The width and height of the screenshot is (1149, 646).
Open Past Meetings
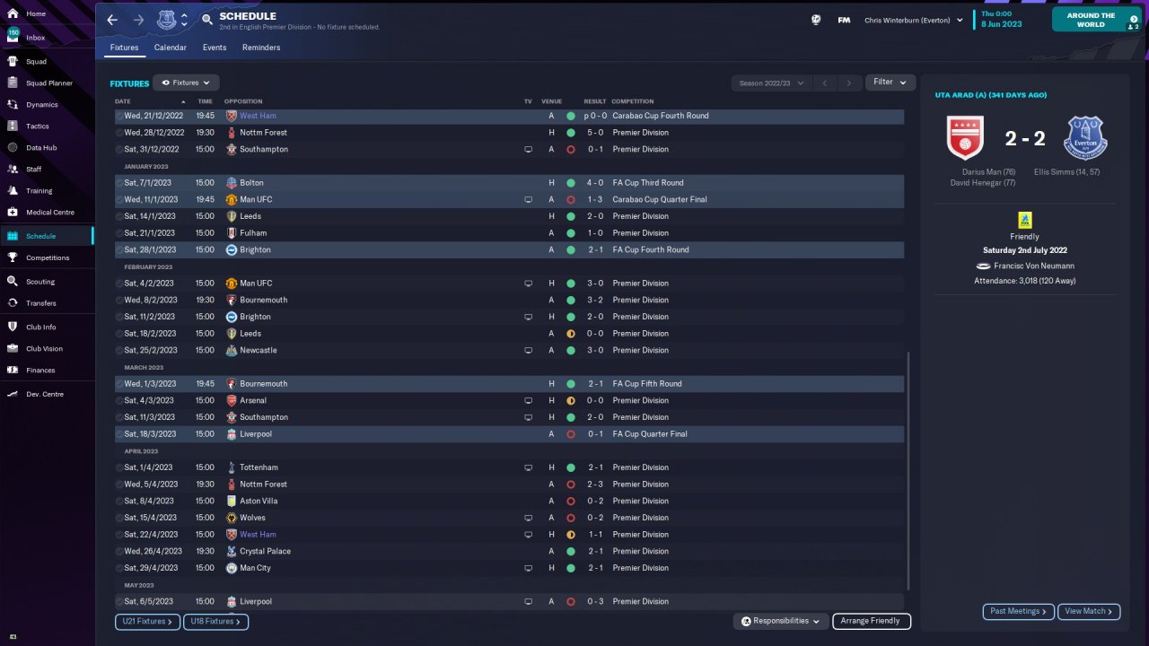tap(1019, 611)
